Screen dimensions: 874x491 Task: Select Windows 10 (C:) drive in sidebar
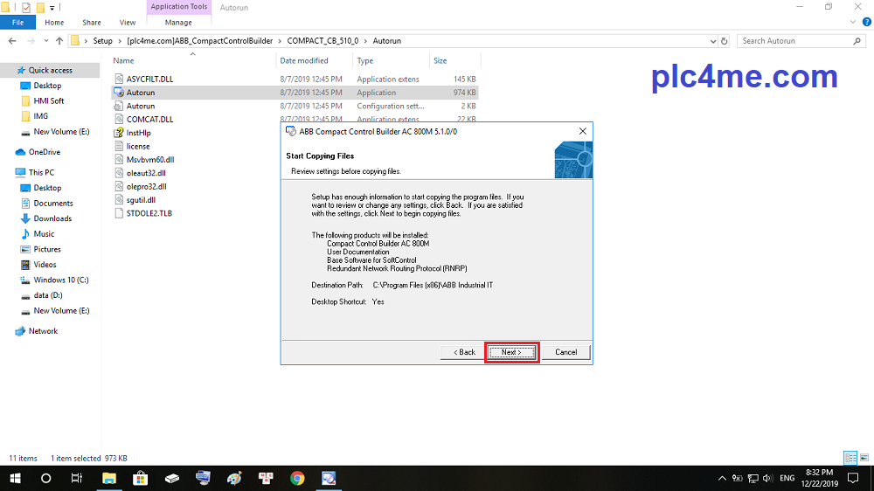point(60,280)
